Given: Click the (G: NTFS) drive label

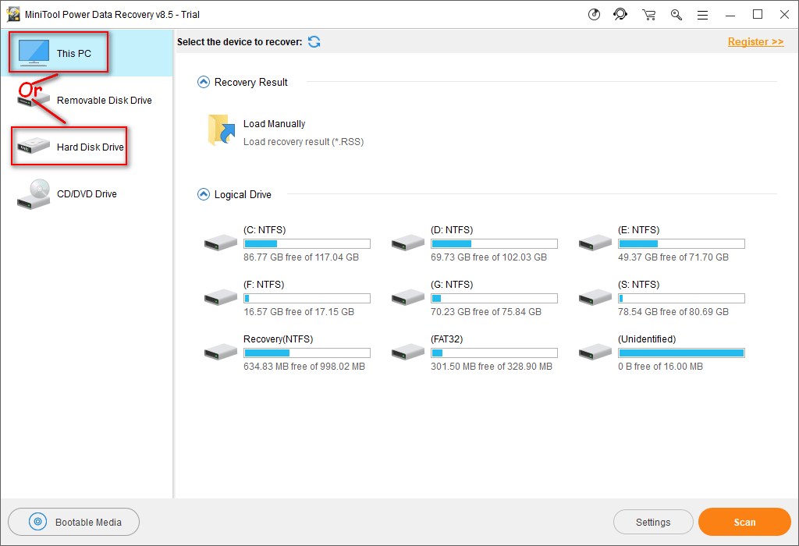Looking at the screenshot, I should tap(452, 284).
